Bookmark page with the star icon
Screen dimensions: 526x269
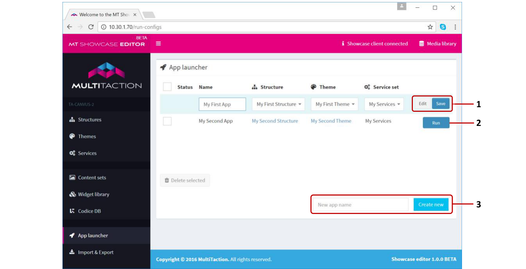tap(430, 27)
